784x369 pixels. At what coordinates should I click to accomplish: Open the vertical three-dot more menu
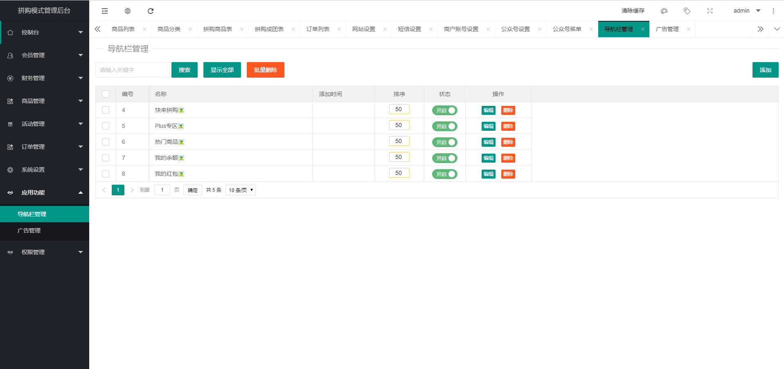(x=773, y=11)
